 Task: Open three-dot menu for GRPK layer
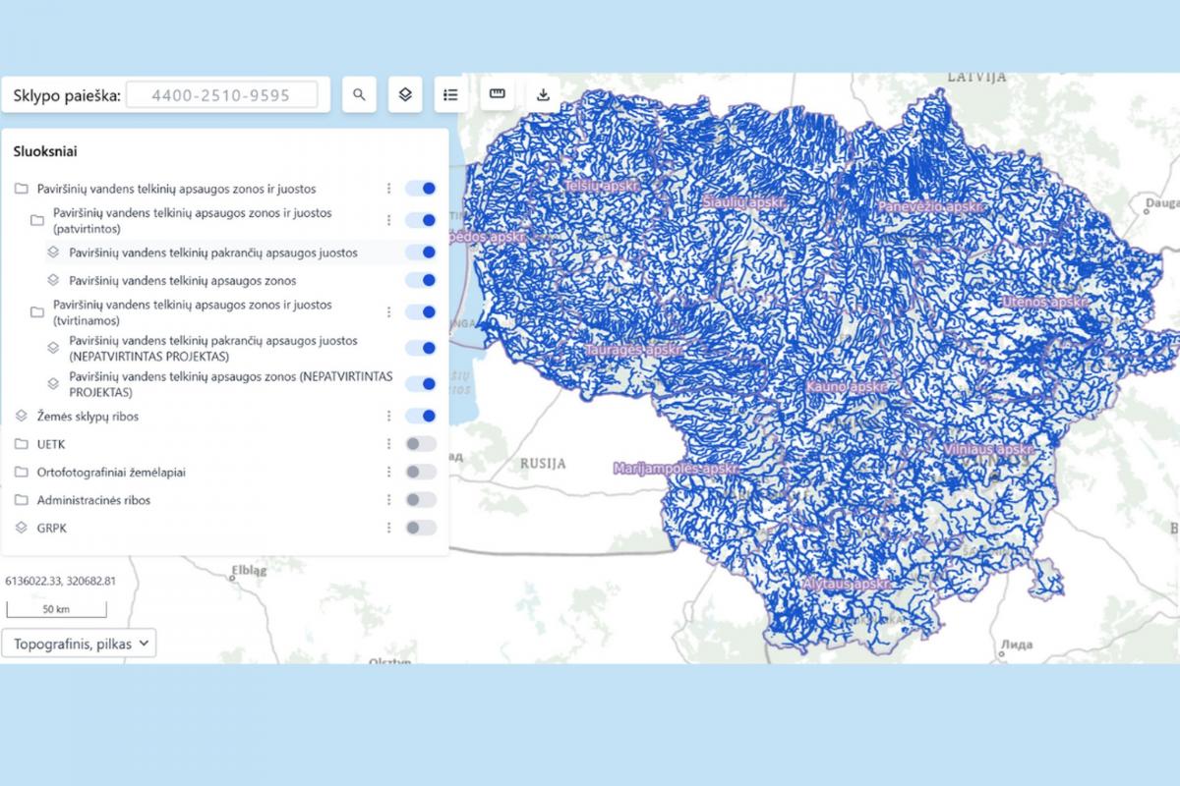(x=388, y=528)
